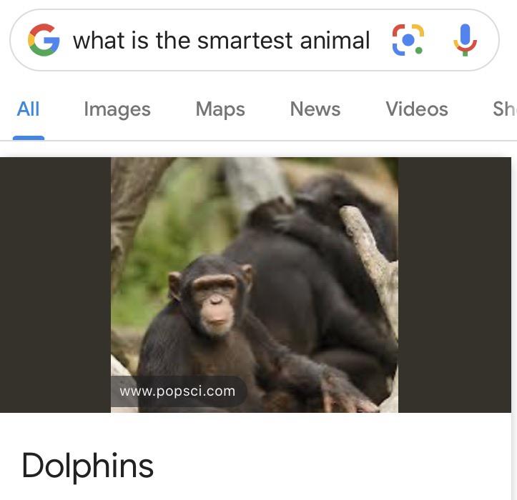The height and width of the screenshot is (500, 517).
Task: Click the Dolphins answer heading
Action: (88, 466)
